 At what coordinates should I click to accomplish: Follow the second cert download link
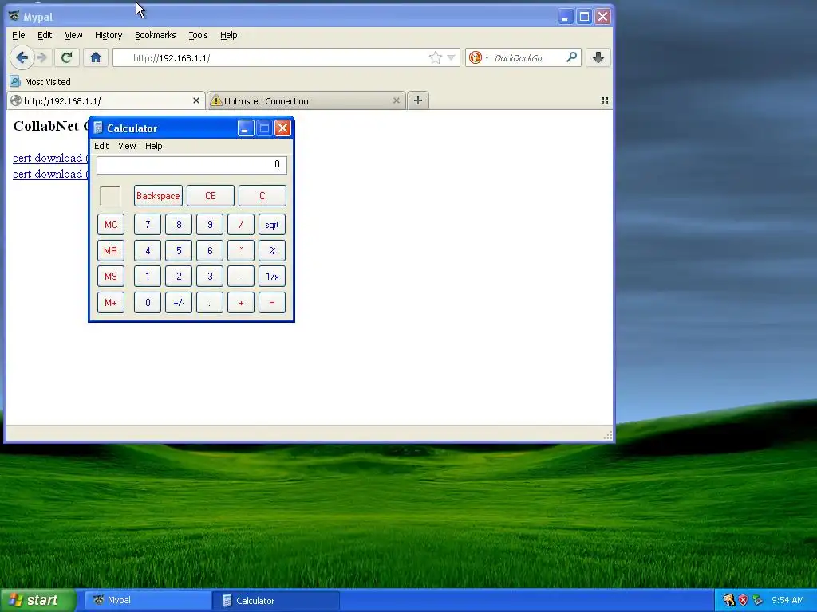pyautogui.click(x=50, y=173)
